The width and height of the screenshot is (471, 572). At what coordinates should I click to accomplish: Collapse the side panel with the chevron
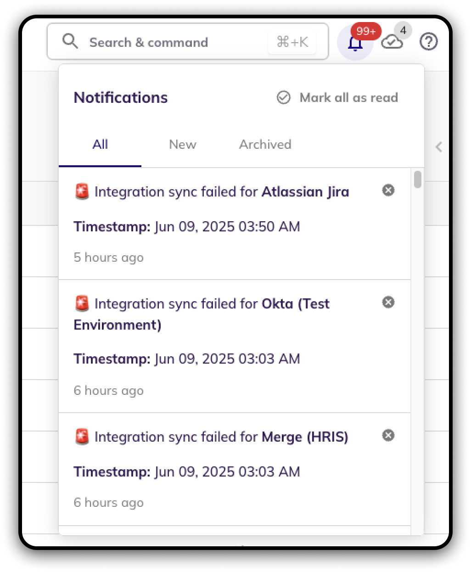click(439, 147)
